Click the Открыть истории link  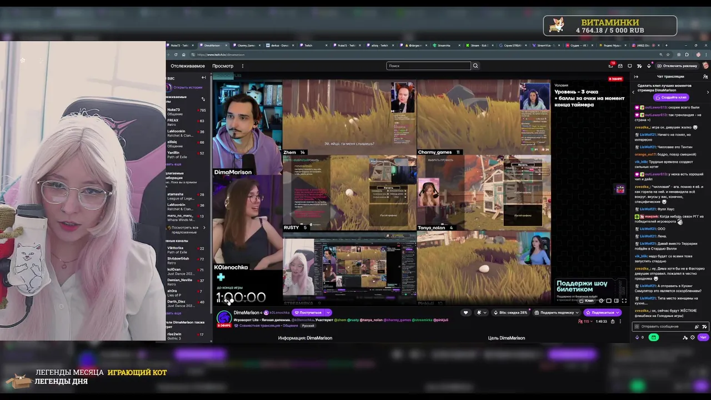tap(188, 87)
